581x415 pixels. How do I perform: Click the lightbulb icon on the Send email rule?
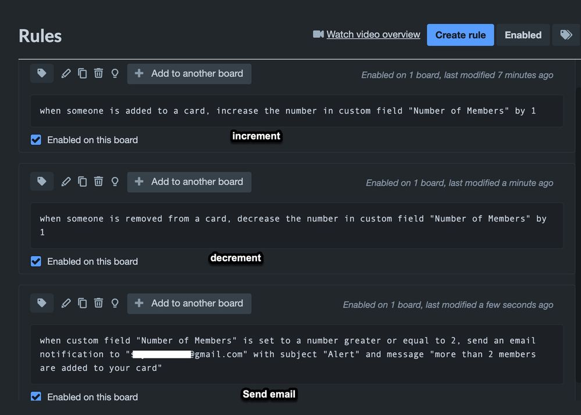click(x=115, y=303)
